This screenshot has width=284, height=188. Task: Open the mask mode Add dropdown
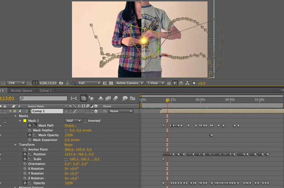click(73, 120)
